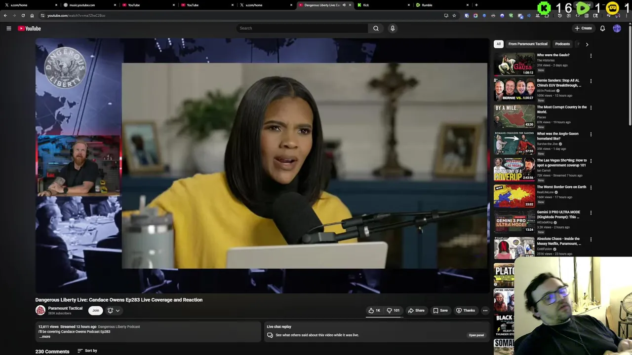This screenshot has height=355, width=632.
Task: Open a new browser tab
Action: [476, 5]
